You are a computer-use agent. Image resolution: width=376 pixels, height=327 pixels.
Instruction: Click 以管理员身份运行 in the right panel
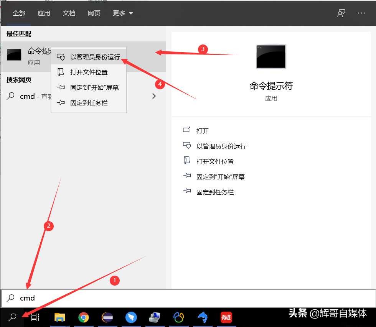[222, 146]
